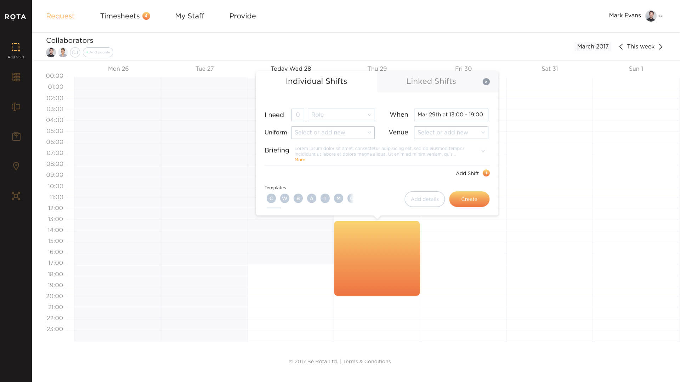Expand the Briefing chevron
Image resolution: width=680 pixels, height=382 pixels.
483,151
